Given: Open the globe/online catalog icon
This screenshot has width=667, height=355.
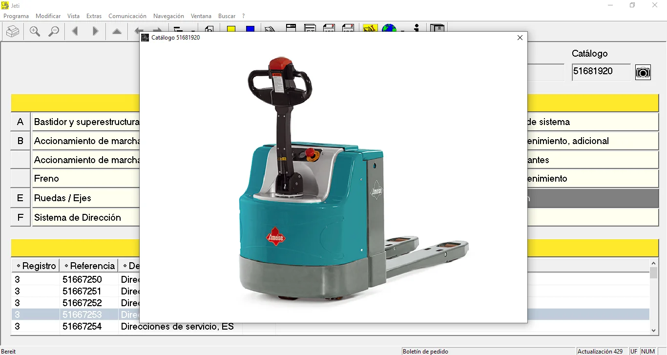Looking at the screenshot, I should tap(389, 29).
